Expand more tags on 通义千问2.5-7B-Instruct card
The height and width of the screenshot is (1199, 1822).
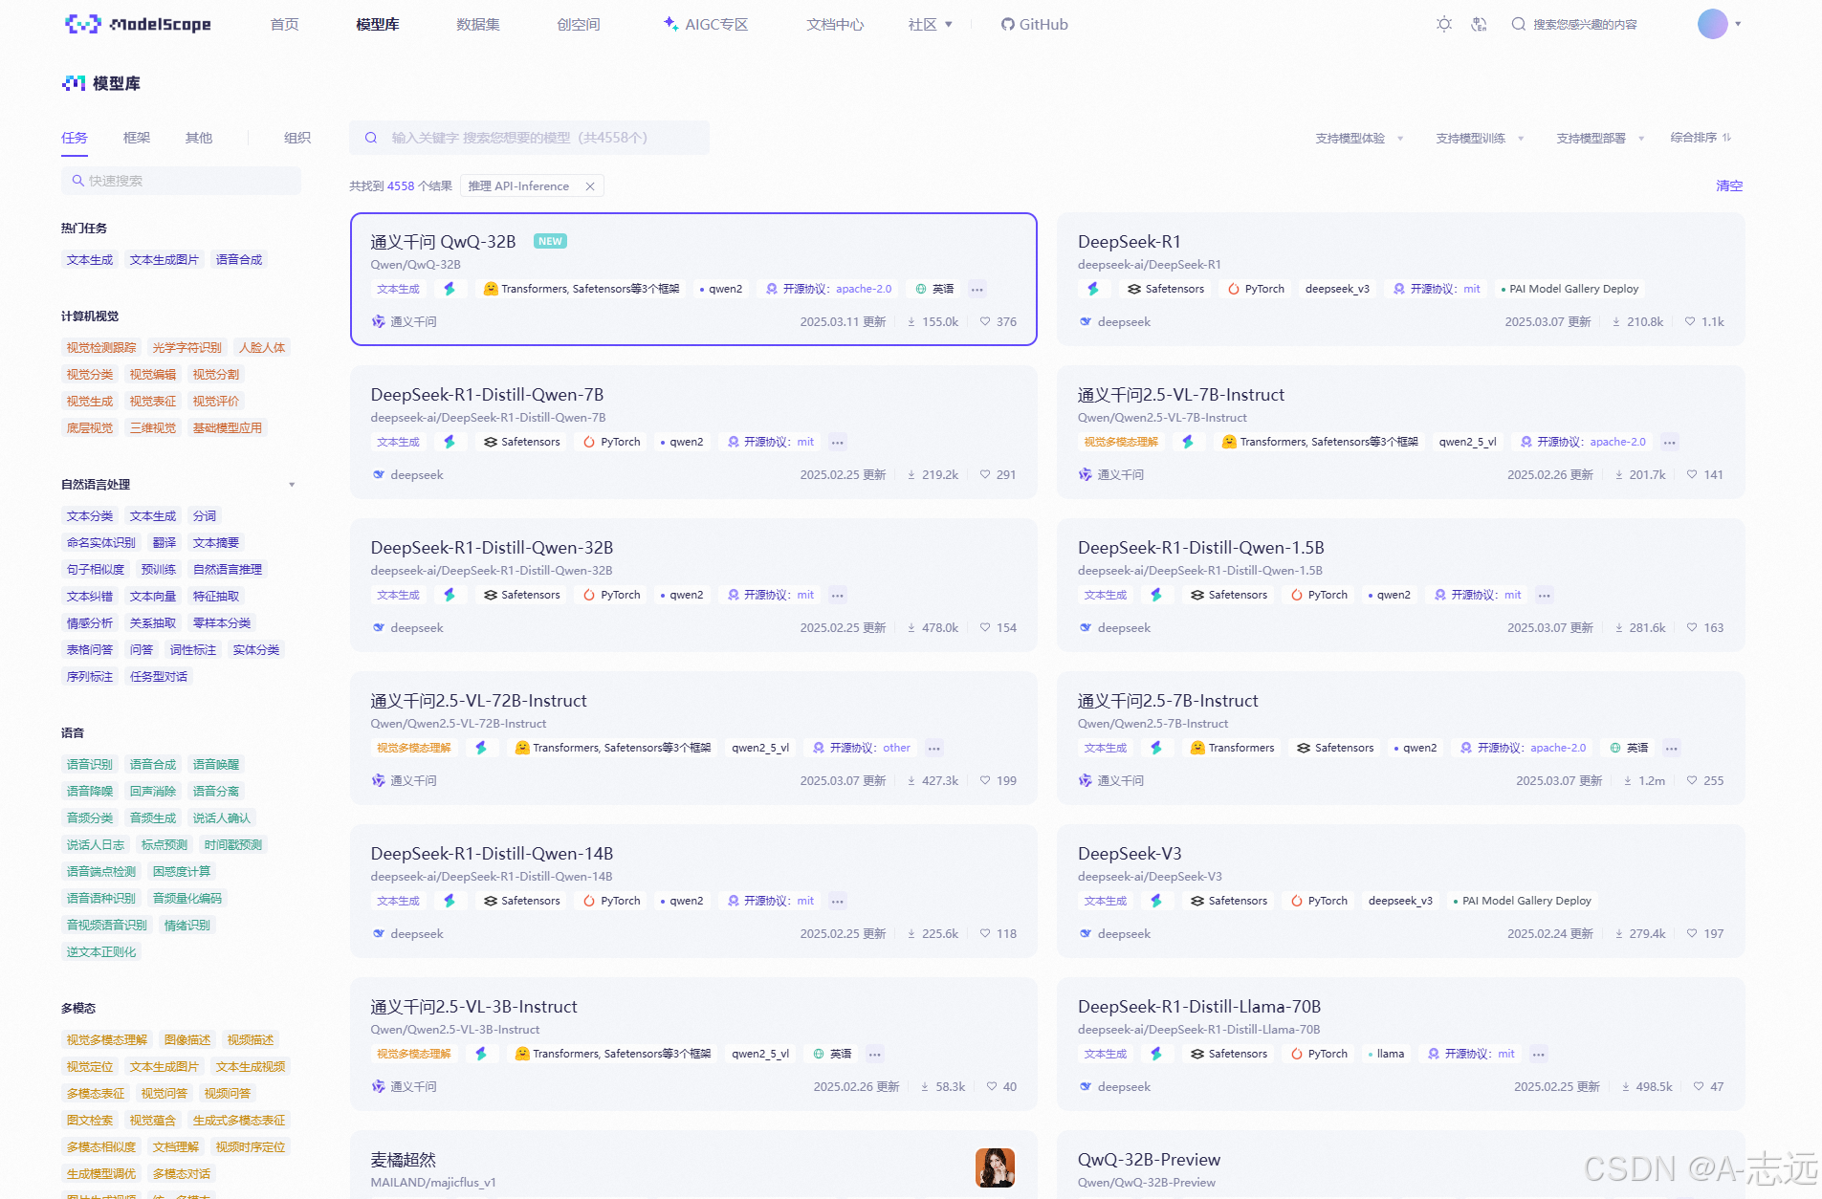coord(1671,748)
